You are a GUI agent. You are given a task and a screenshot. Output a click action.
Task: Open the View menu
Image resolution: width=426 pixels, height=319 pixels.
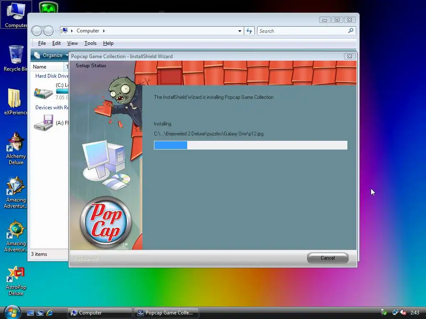72,43
